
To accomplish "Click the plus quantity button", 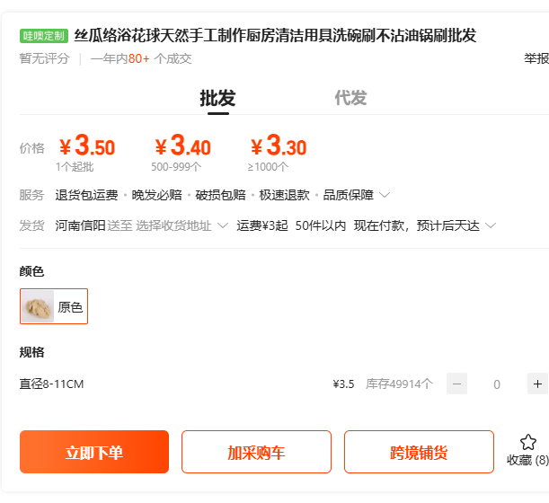I will tap(537, 384).
